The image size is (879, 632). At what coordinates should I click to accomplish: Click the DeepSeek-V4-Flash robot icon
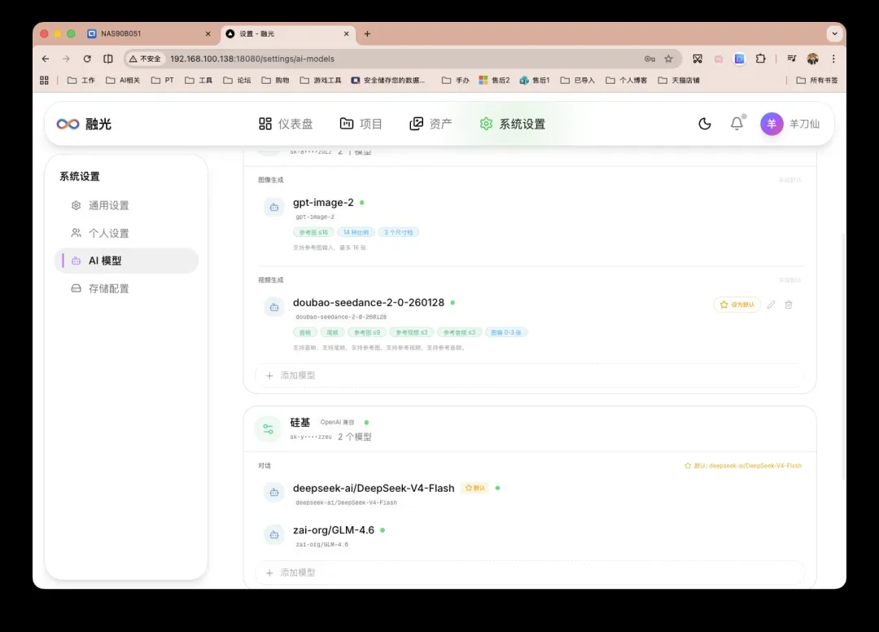point(274,493)
